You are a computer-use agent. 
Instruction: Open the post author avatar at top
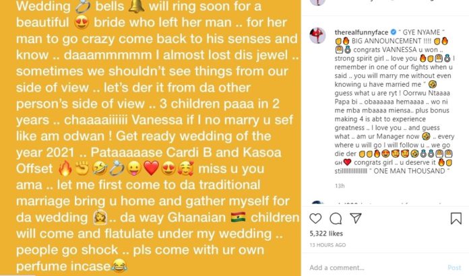coord(317,3)
